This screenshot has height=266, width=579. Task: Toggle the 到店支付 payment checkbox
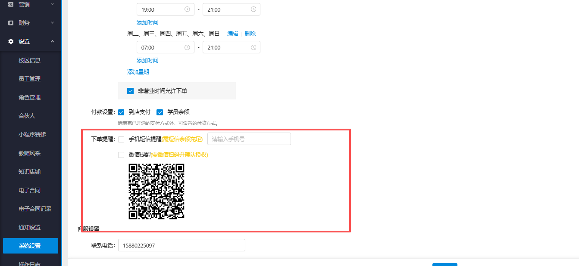(x=121, y=112)
